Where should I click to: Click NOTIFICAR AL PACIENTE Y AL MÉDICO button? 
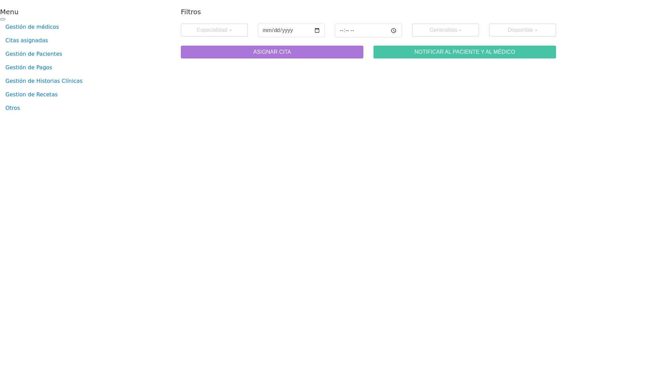pos(464,52)
